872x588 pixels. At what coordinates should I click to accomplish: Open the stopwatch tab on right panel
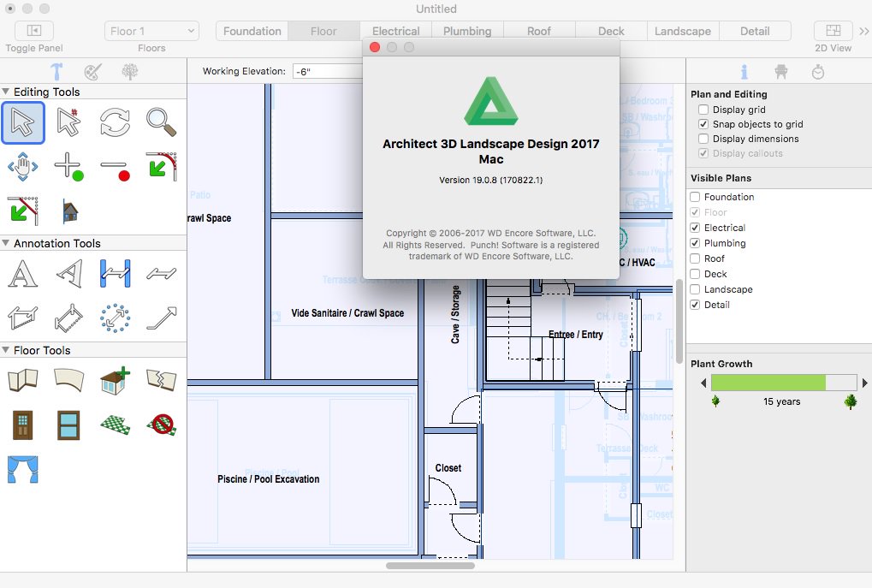(817, 72)
